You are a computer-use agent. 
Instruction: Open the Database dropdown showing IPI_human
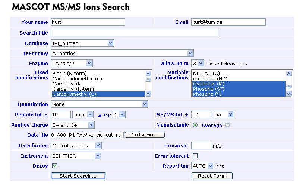[82, 43]
